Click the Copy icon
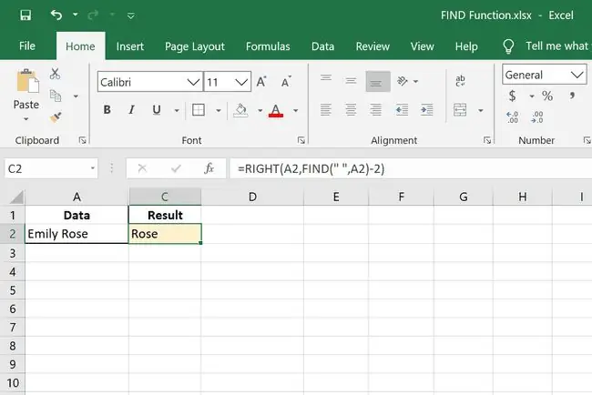The width and height of the screenshot is (592, 395). tap(56, 96)
